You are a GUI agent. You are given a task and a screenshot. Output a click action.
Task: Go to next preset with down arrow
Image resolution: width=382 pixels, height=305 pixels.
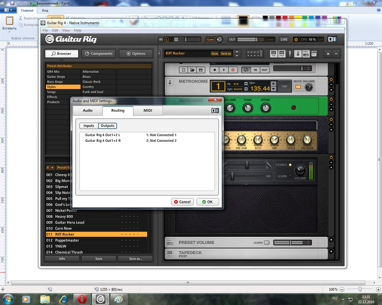(x=237, y=56)
